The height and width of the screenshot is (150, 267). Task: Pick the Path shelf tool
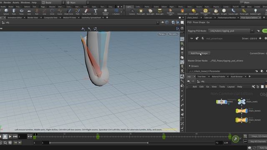pyautogui.click(x=78, y=12)
